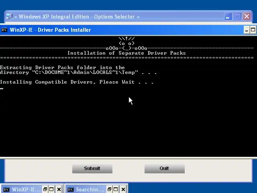Click the Driver Packs Installer console icon
Image resolution: width=257 pixels, height=193 pixels.
4,30
